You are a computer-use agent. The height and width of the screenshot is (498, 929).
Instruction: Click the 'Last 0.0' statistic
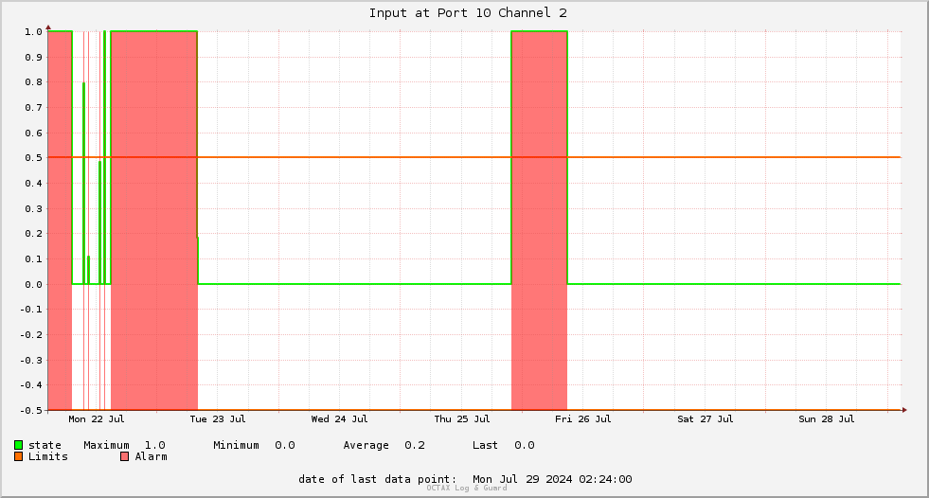pos(504,445)
